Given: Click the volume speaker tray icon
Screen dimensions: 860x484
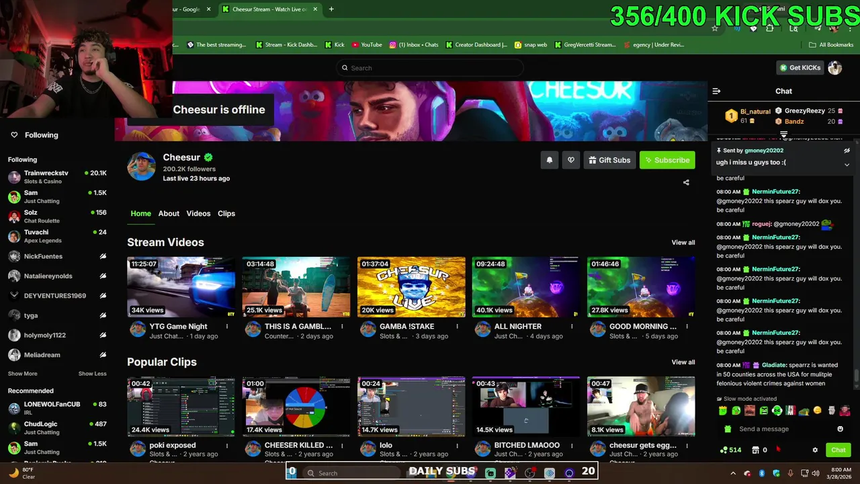Looking at the screenshot, I should pyautogui.click(x=815, y=473).
